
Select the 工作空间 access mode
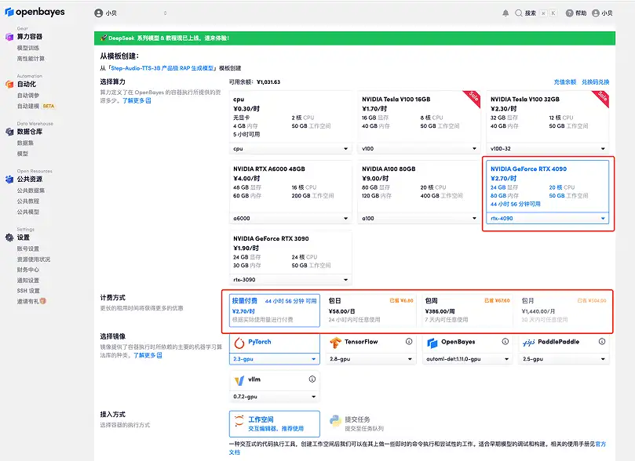275,424
